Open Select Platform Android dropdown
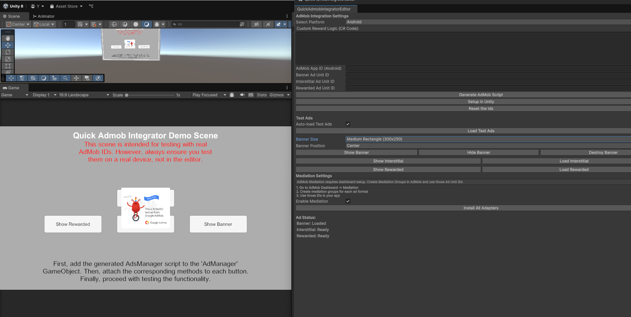The image size is (631, 317). (x=488, y=22)
